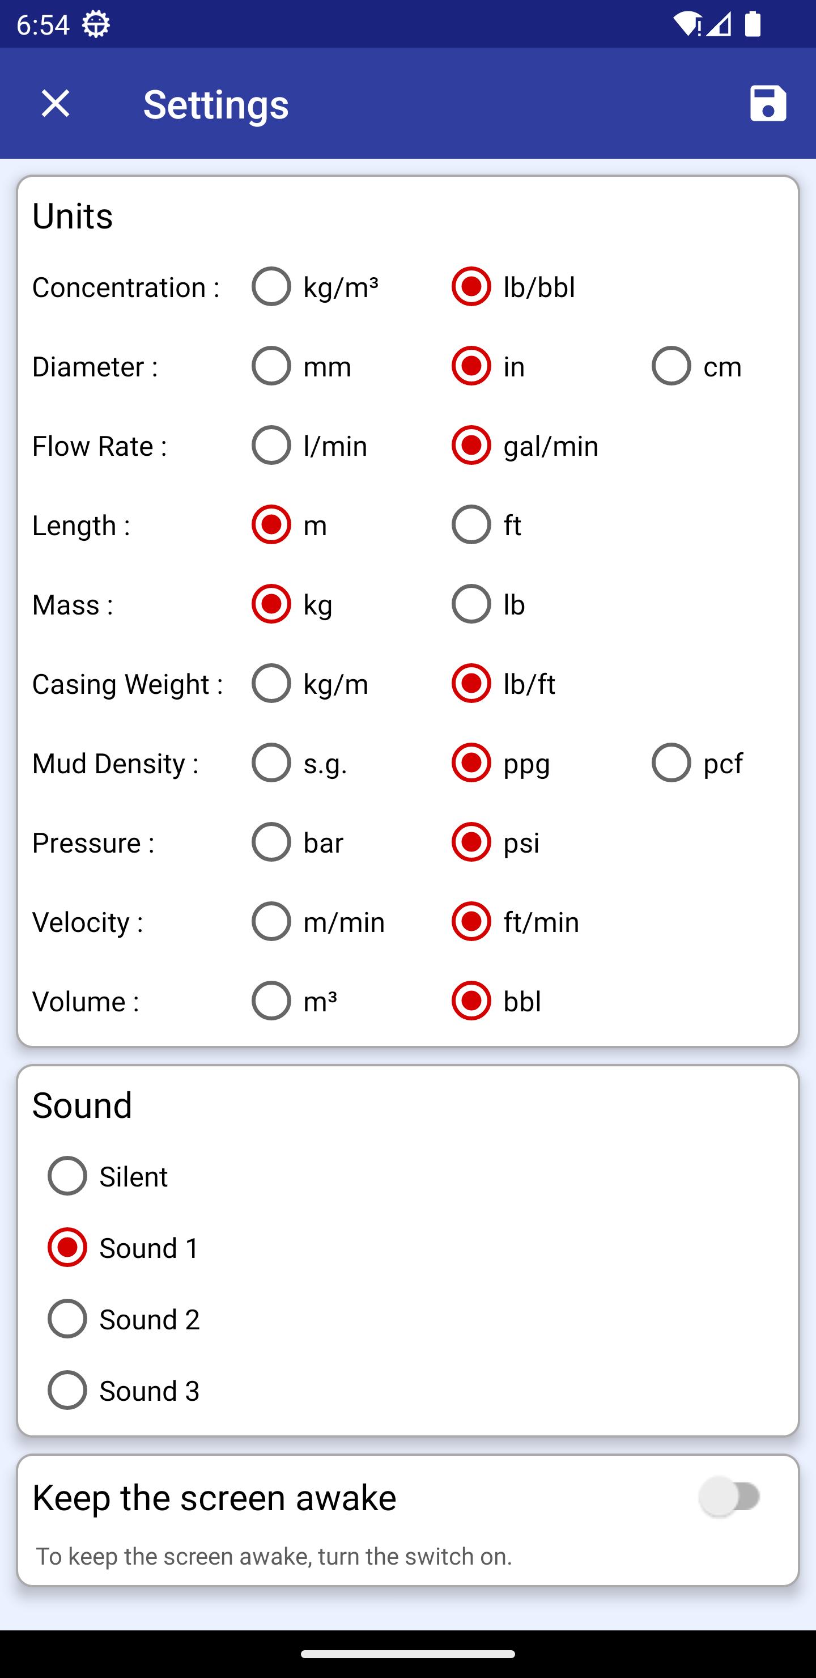The height and width of the screenshot is (1678, 816).
Task: Set Pressure unit to bar
Action: coord(297,842)
